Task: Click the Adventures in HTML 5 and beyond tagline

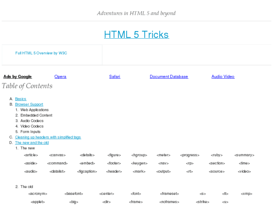Action: pos(136,13)
